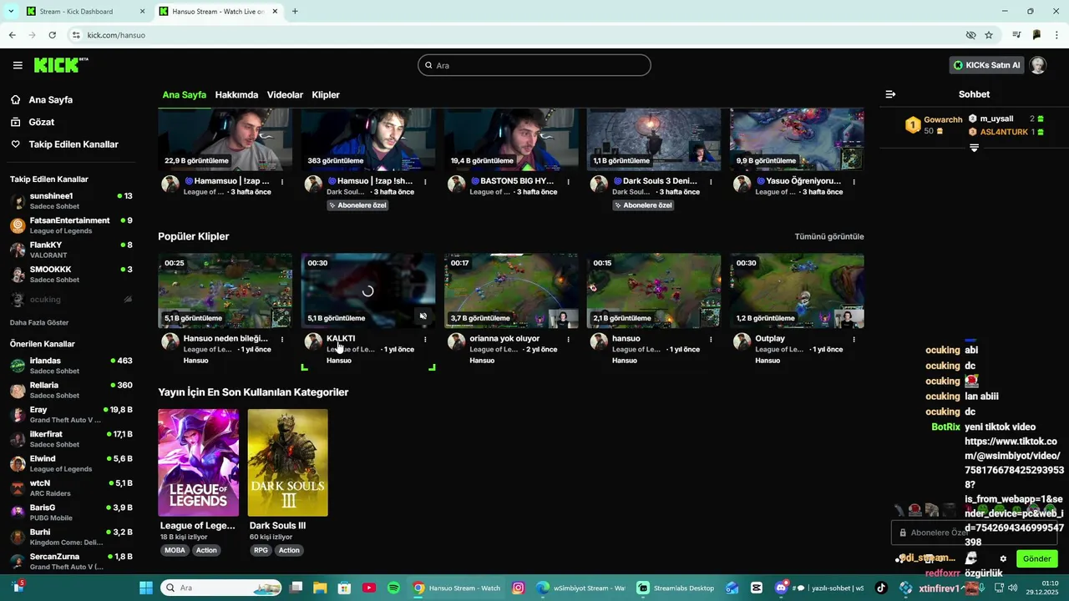Switch to the Videolar tab
1069x601 pixels.
pos(285,95)
